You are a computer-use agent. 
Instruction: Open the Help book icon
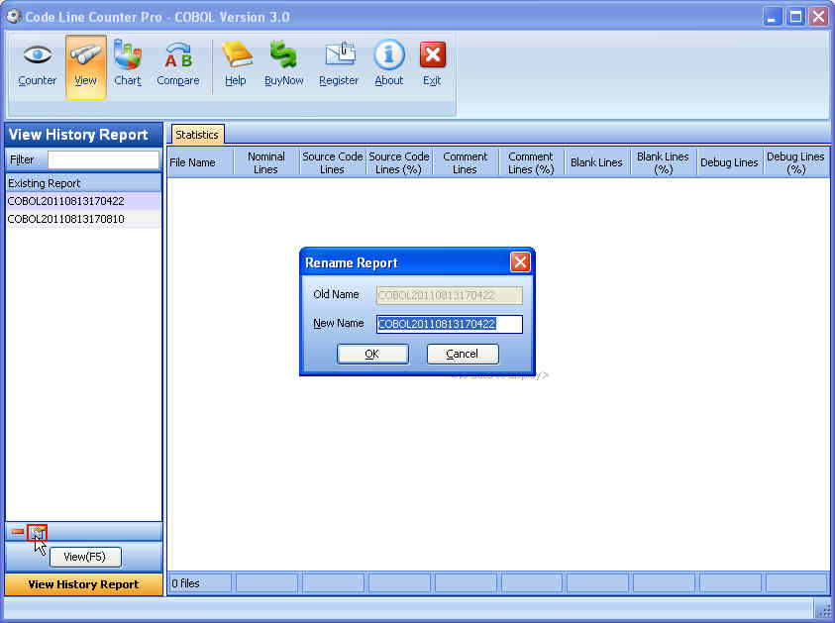[236, 62]
